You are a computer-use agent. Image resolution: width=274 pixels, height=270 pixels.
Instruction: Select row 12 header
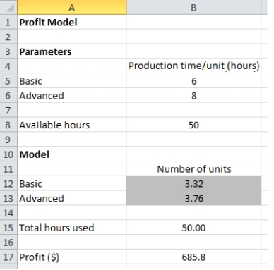pyautogui.click(x=8, y=183)
